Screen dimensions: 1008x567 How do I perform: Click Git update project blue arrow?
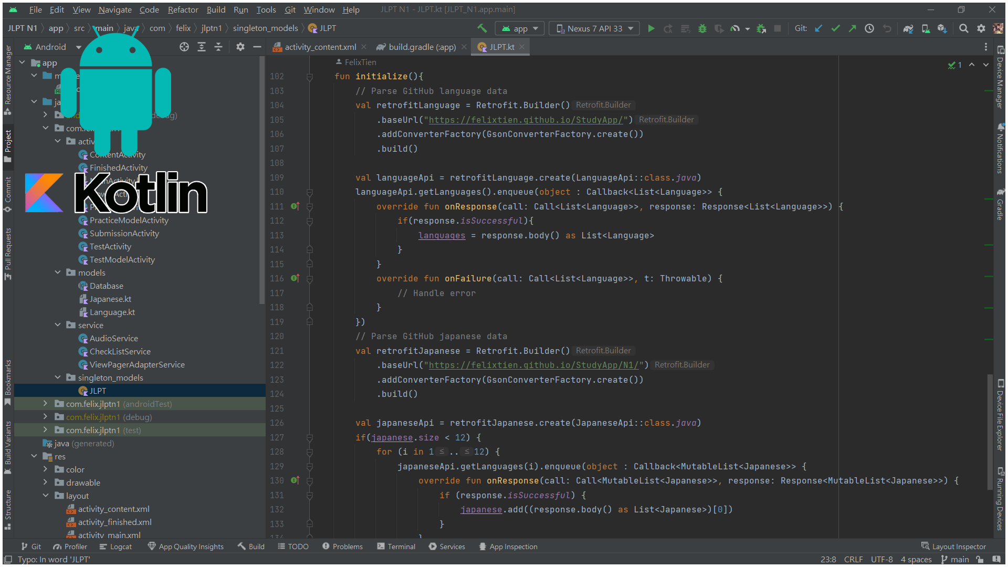point(818,28)
